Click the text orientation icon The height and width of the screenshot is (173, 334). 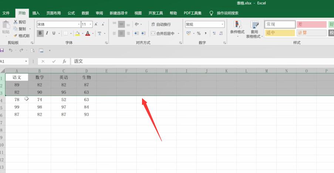137,24
